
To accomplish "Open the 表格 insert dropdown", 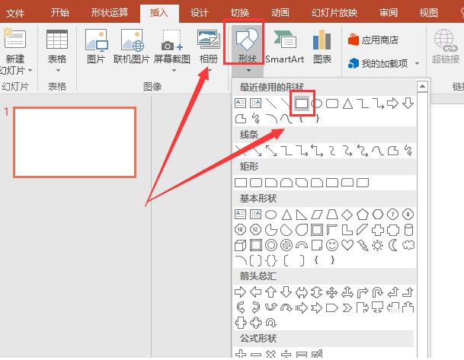I will [x=57, y=50].
